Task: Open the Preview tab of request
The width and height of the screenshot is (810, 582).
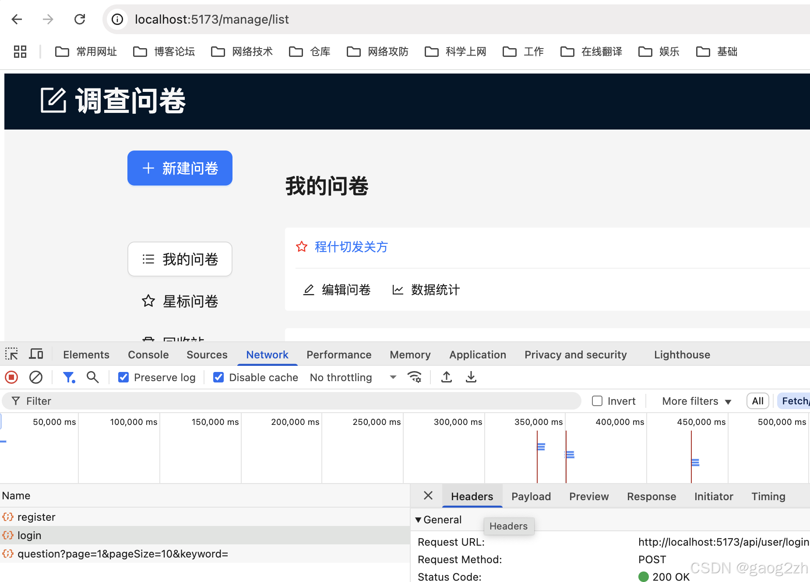Action: [589, 496]
